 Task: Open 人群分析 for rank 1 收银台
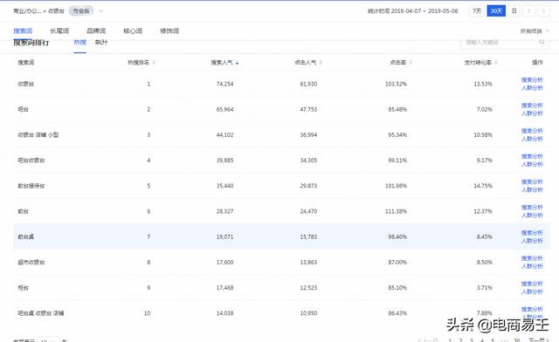click(532, 88)
